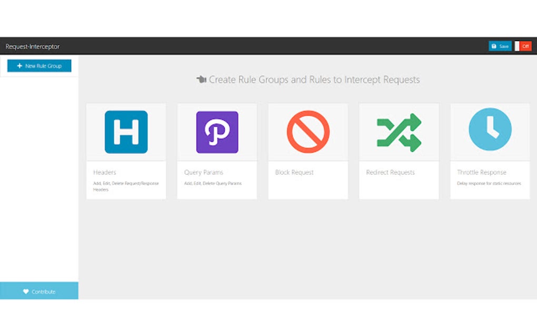Click the New Rule Group button
Image resolution: width=537 pixels, height=336 pixels.
coord(39,65)
